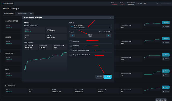Click the "31 907.18 USD" balance value
This screenshot has width=172, height=101.
click(x=51, y=31)
